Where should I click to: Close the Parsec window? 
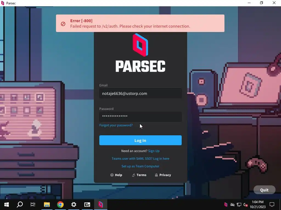[274, 3]
